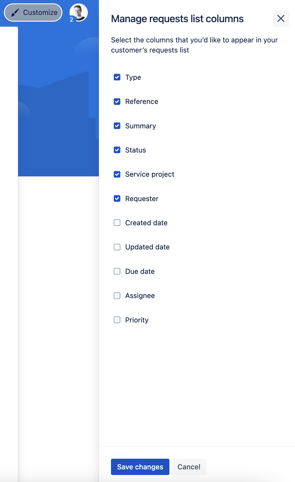Enable the Priority column
This screenshot has width=295, height=482.
117,320
